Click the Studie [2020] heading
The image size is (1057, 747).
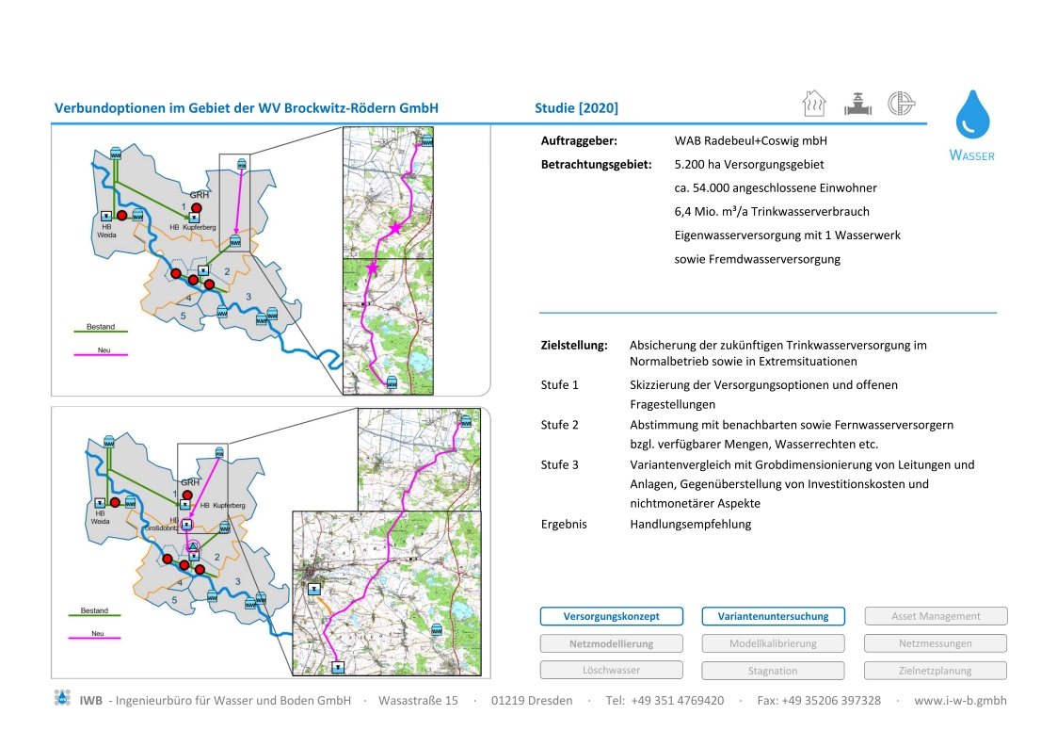click(x=576, y=108)
